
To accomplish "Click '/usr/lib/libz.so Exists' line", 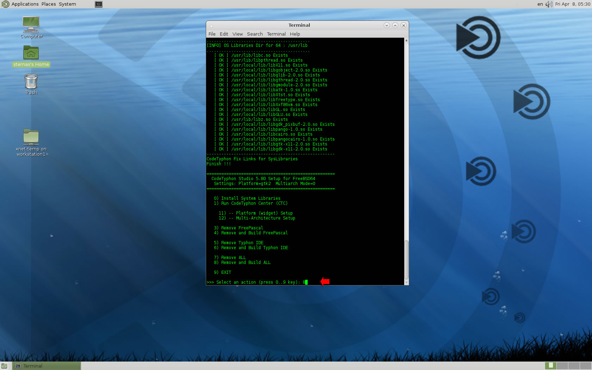I will coord(251,119).
